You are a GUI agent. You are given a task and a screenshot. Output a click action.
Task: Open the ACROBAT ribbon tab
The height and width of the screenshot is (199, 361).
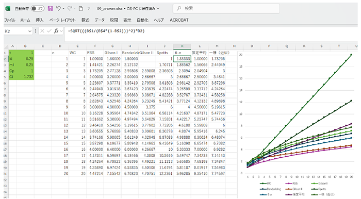tap(179, 20)
